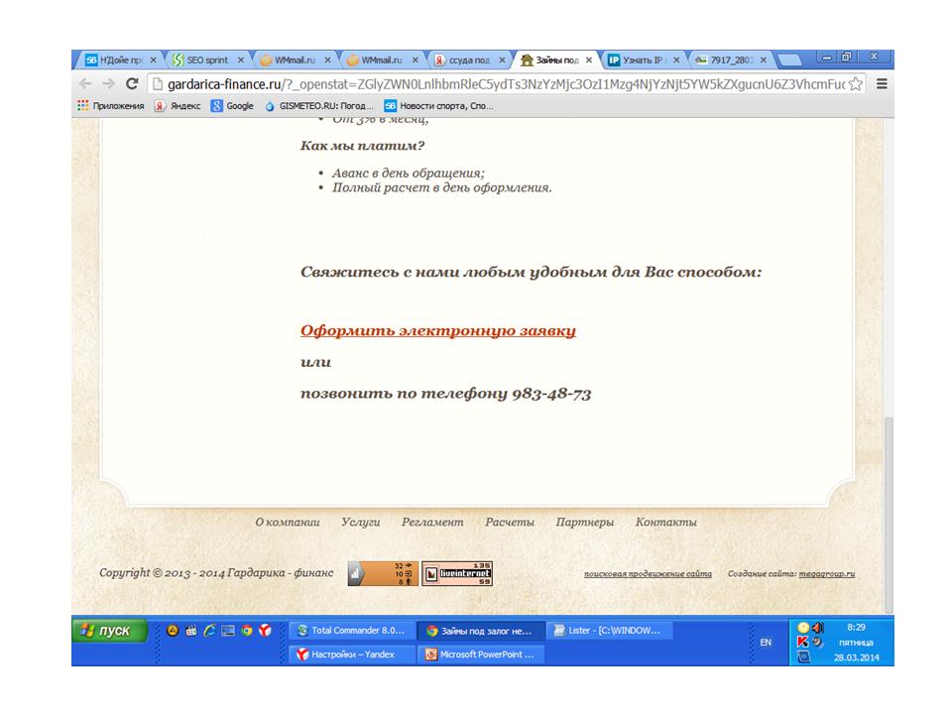Open the О компании footer link
952x714 pixels.
point(288,523)
